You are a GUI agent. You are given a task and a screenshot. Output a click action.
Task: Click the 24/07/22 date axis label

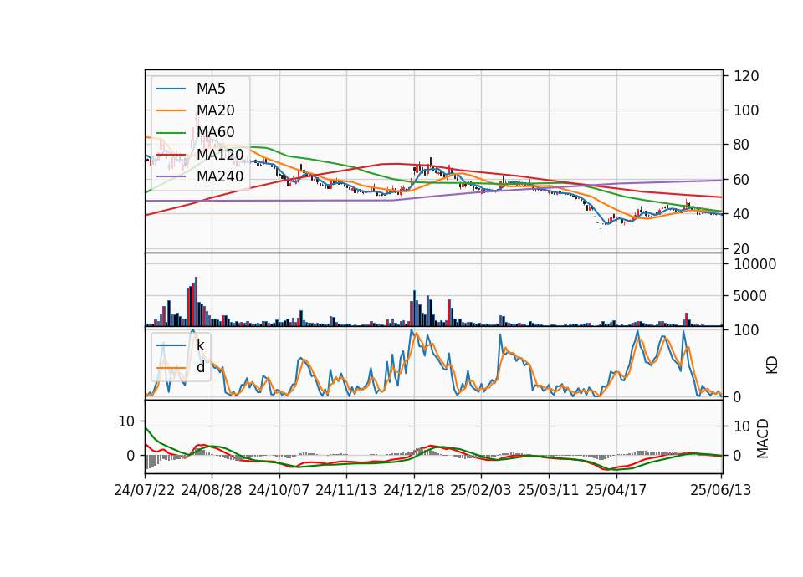click(145, 490)
